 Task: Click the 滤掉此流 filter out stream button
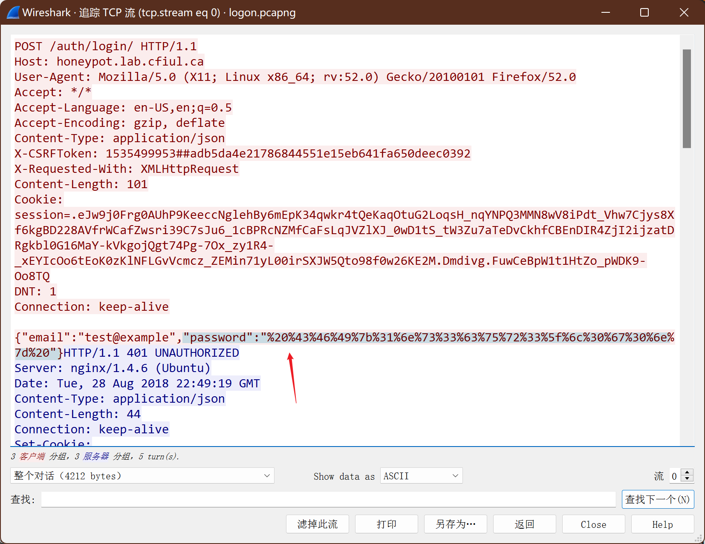[x=318, y=524]
